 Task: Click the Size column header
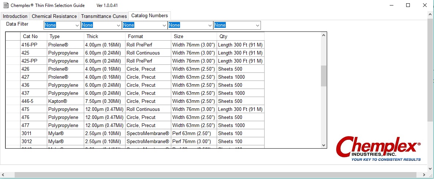pos(194,36)
